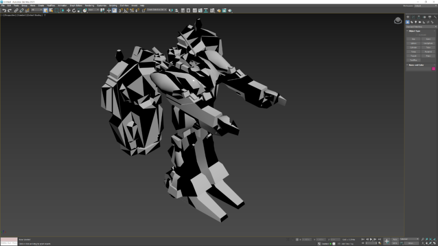Click the Box primitive button
The height and width of the screenshot is (246, 438).
(x=413, y=39)
